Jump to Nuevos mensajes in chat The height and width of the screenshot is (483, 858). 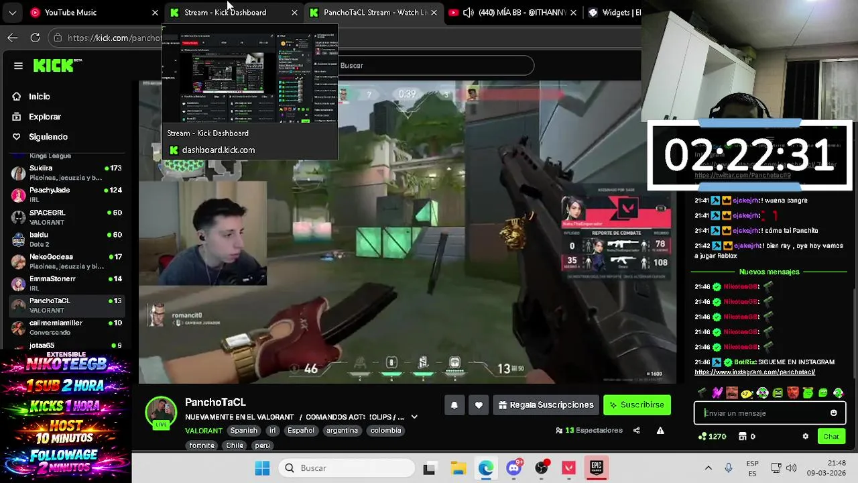pyautogui.click(x=769, y=272)
